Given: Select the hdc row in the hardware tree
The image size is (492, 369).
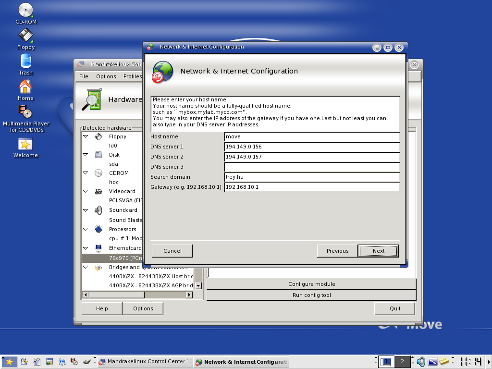Looking at the screenshot, I should click(113, 182).
